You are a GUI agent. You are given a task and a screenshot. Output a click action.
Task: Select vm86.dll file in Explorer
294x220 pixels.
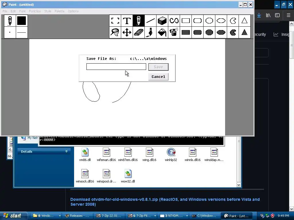click(85, 155)
